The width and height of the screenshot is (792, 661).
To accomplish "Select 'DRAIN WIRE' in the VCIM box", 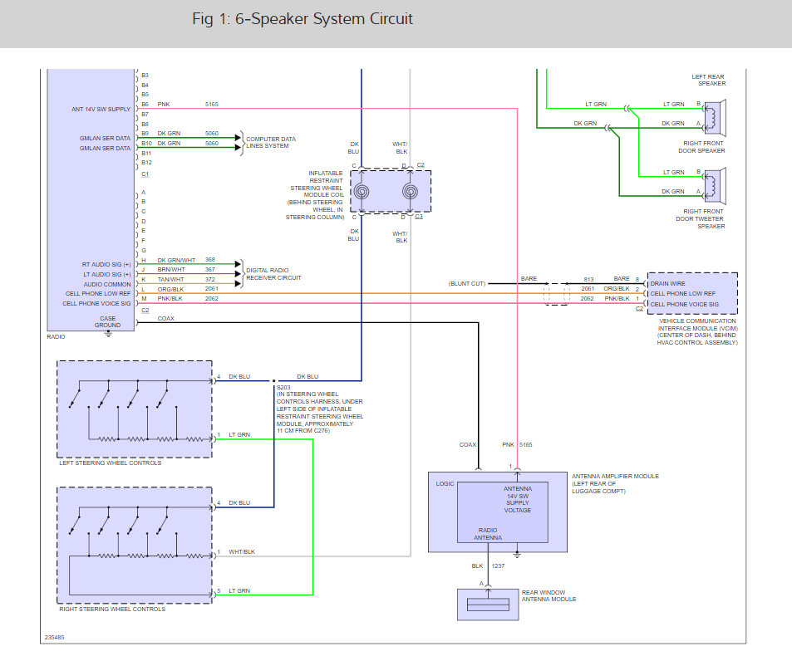I will pos(667,283).
